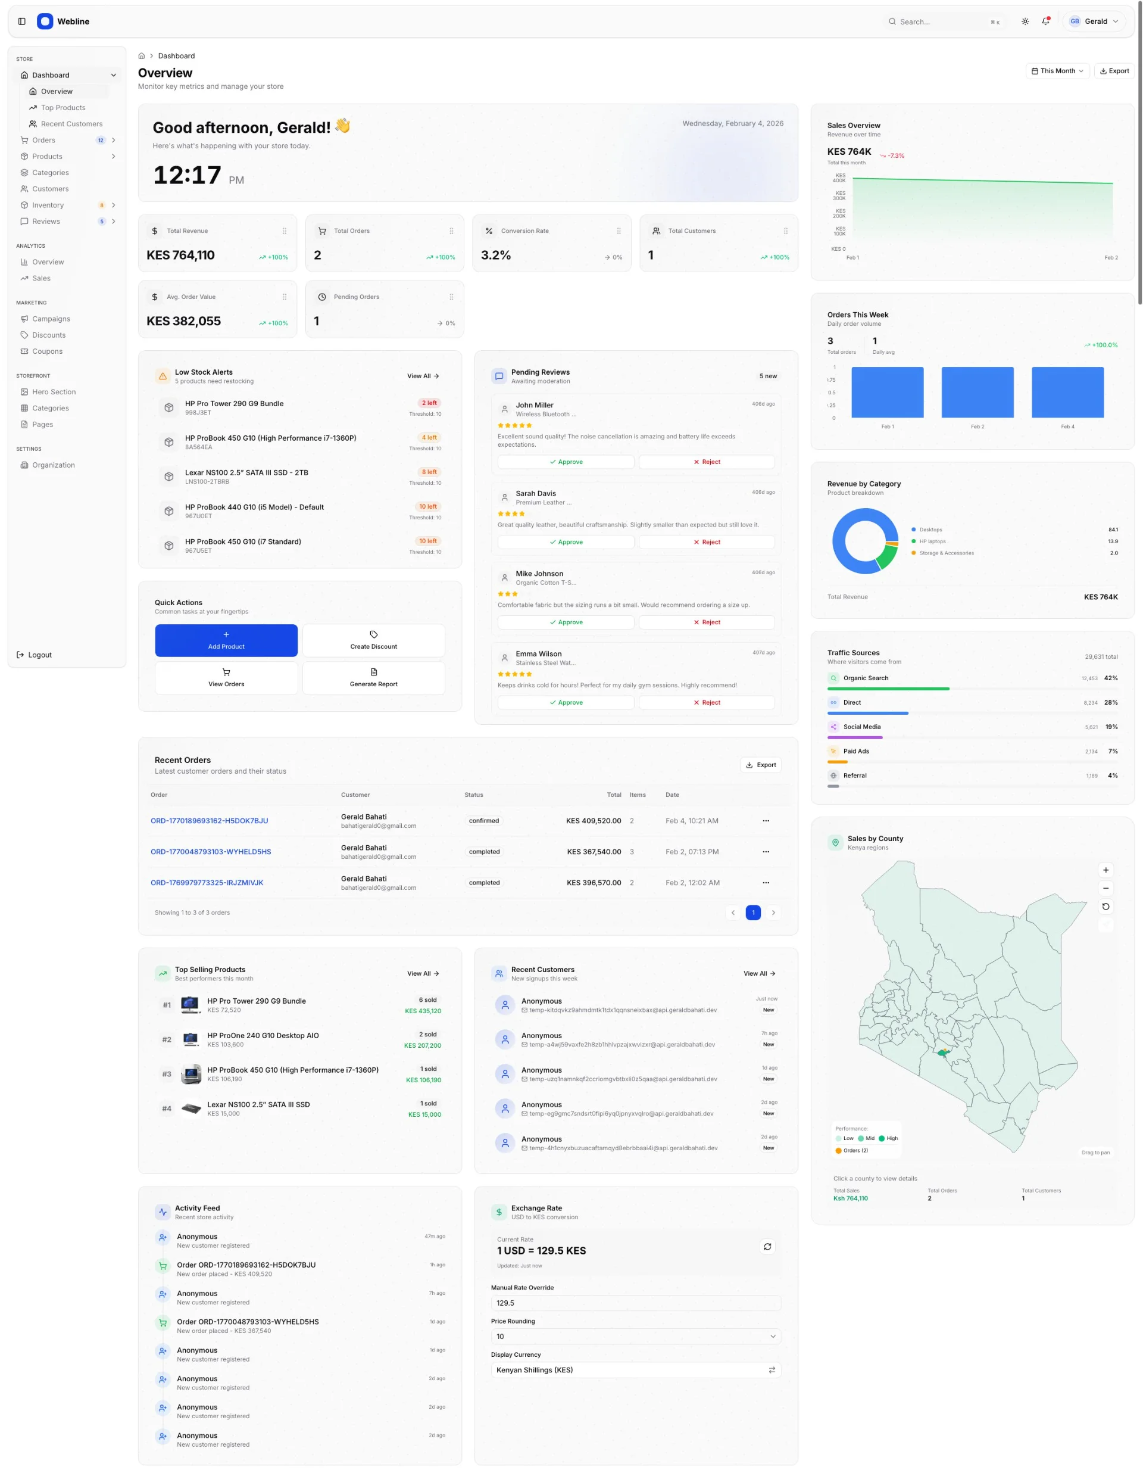Toggle light/dark theme with the sun icon
This screenshot has height=1473, width=1143.
[1025, 21]
